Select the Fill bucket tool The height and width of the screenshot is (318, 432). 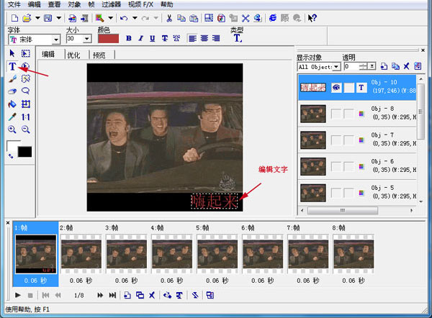click(12, 104)
